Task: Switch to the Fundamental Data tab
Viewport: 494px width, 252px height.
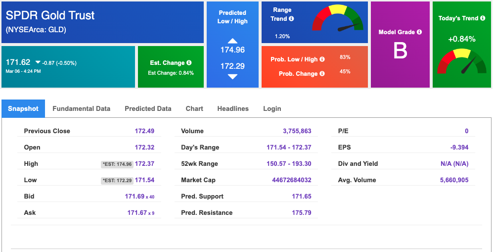Action: [81, 108]
